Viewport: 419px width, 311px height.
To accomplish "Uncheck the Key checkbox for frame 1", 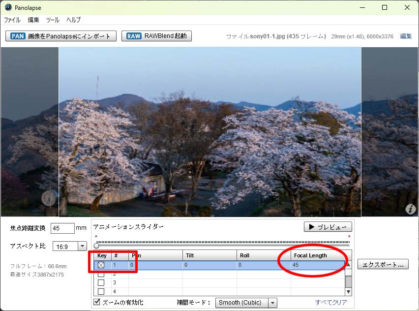I will tap(101, 265).
